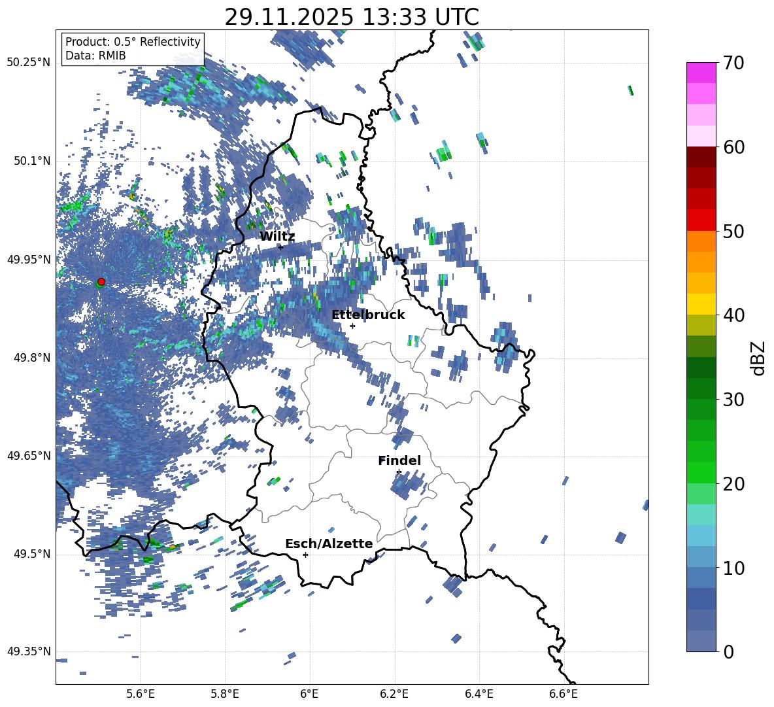The height and width of the screenshot is (707, 774).
Task: Click the 20 colorbar tick label
Action: tap(734, 483)
